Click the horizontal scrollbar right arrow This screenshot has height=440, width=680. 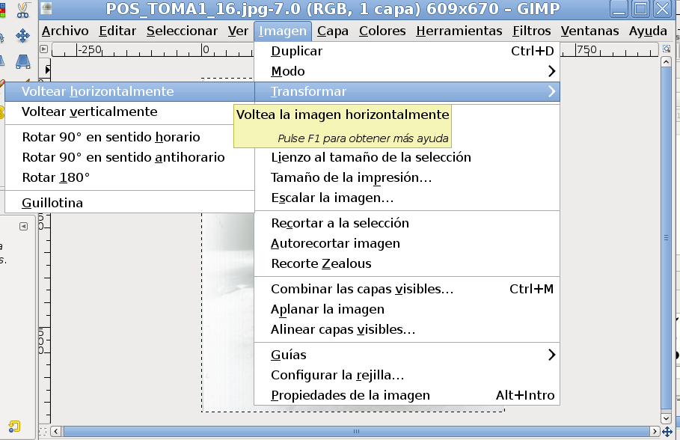click(655, 431)
